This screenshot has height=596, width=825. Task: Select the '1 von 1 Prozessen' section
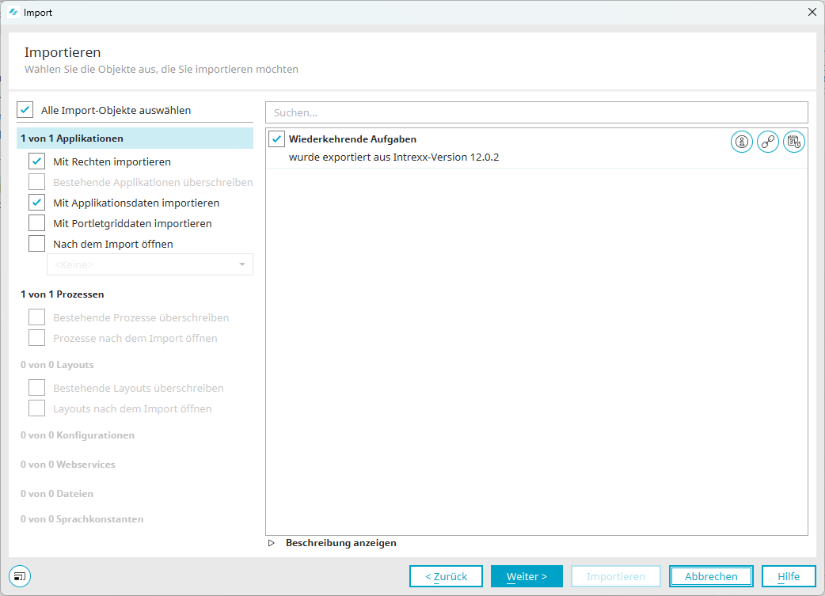63,294
